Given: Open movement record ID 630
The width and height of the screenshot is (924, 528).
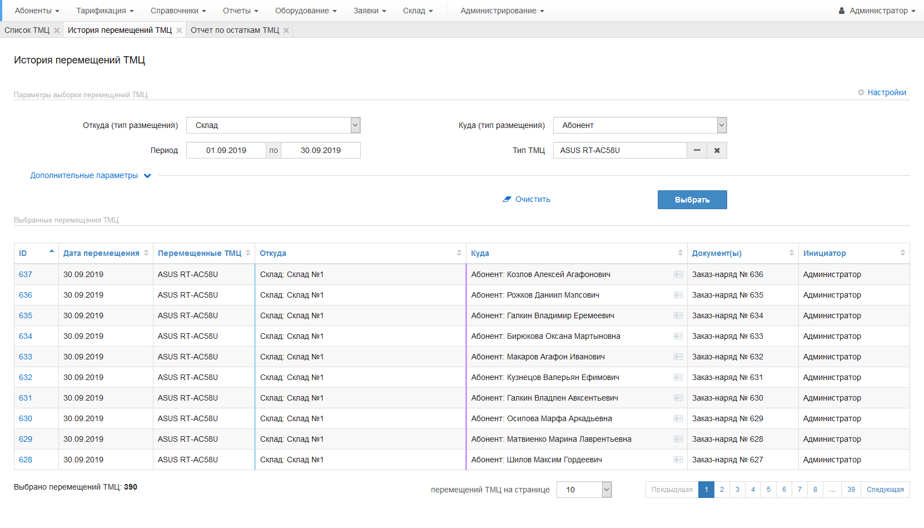Looking at the screenshot, I should 26,418.
